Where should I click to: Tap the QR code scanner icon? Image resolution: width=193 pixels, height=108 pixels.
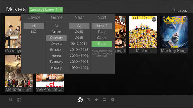tap(19, 100)
